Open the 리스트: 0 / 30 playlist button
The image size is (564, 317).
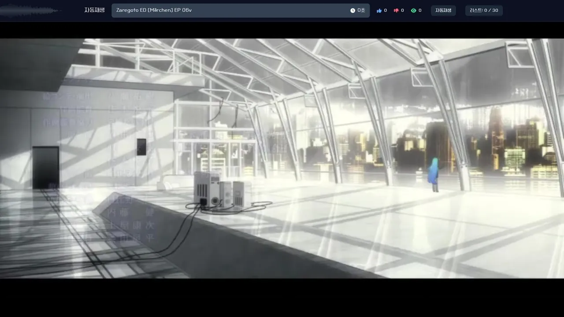tap(484, 11)
